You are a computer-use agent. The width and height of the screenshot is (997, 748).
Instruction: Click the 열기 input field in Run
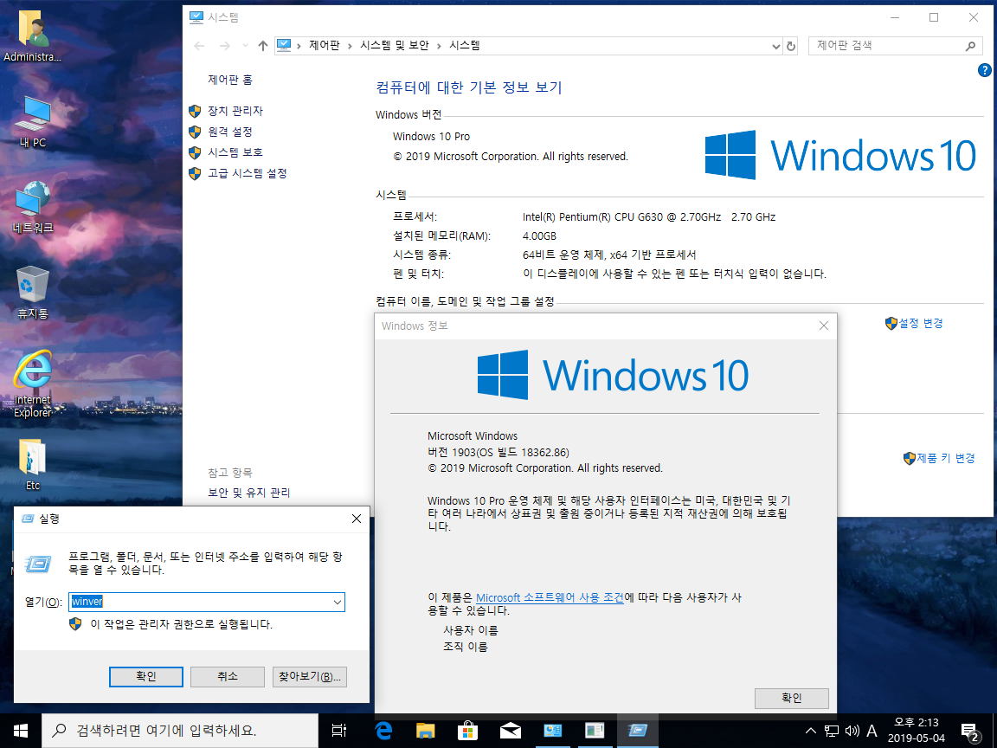coord(207,602)
